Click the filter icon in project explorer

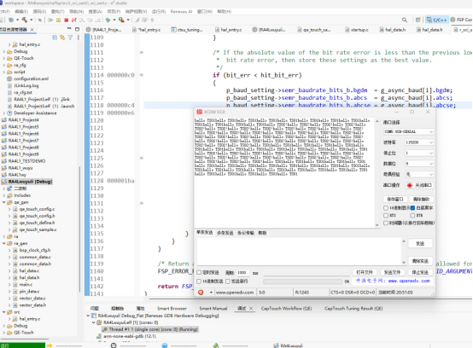coord(70,38)
